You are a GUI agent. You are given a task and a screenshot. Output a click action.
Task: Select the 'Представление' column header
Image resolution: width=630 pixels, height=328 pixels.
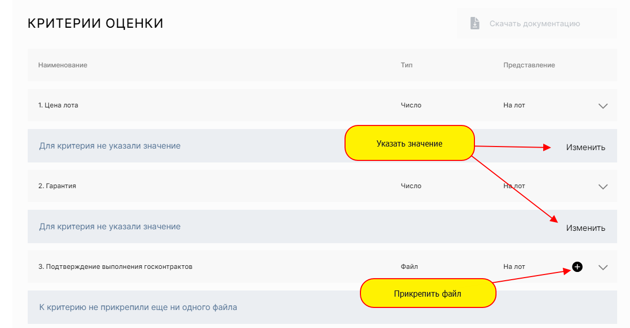tap(529, 65)
